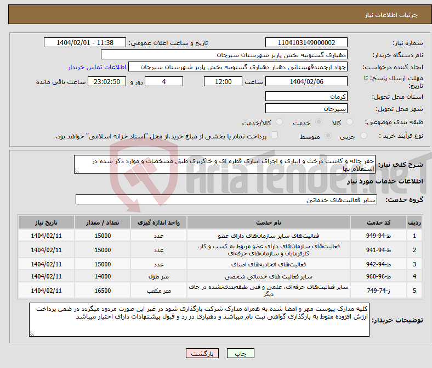The image size is (432, 368).
Task: Click service code ط-94-949
Action: pos(379,236)
